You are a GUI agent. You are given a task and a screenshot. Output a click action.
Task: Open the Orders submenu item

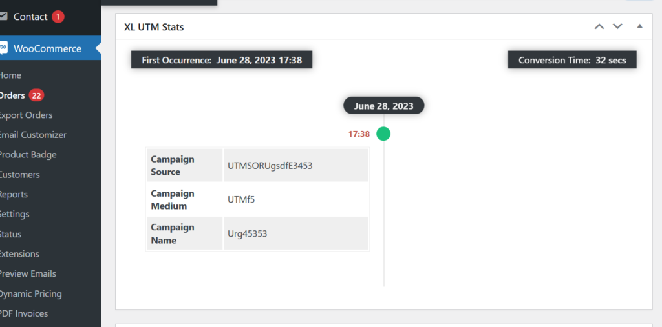pos(12,95)
